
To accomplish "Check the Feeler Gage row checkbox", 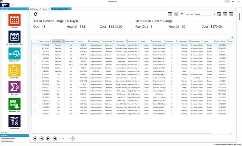I will 35,101.
